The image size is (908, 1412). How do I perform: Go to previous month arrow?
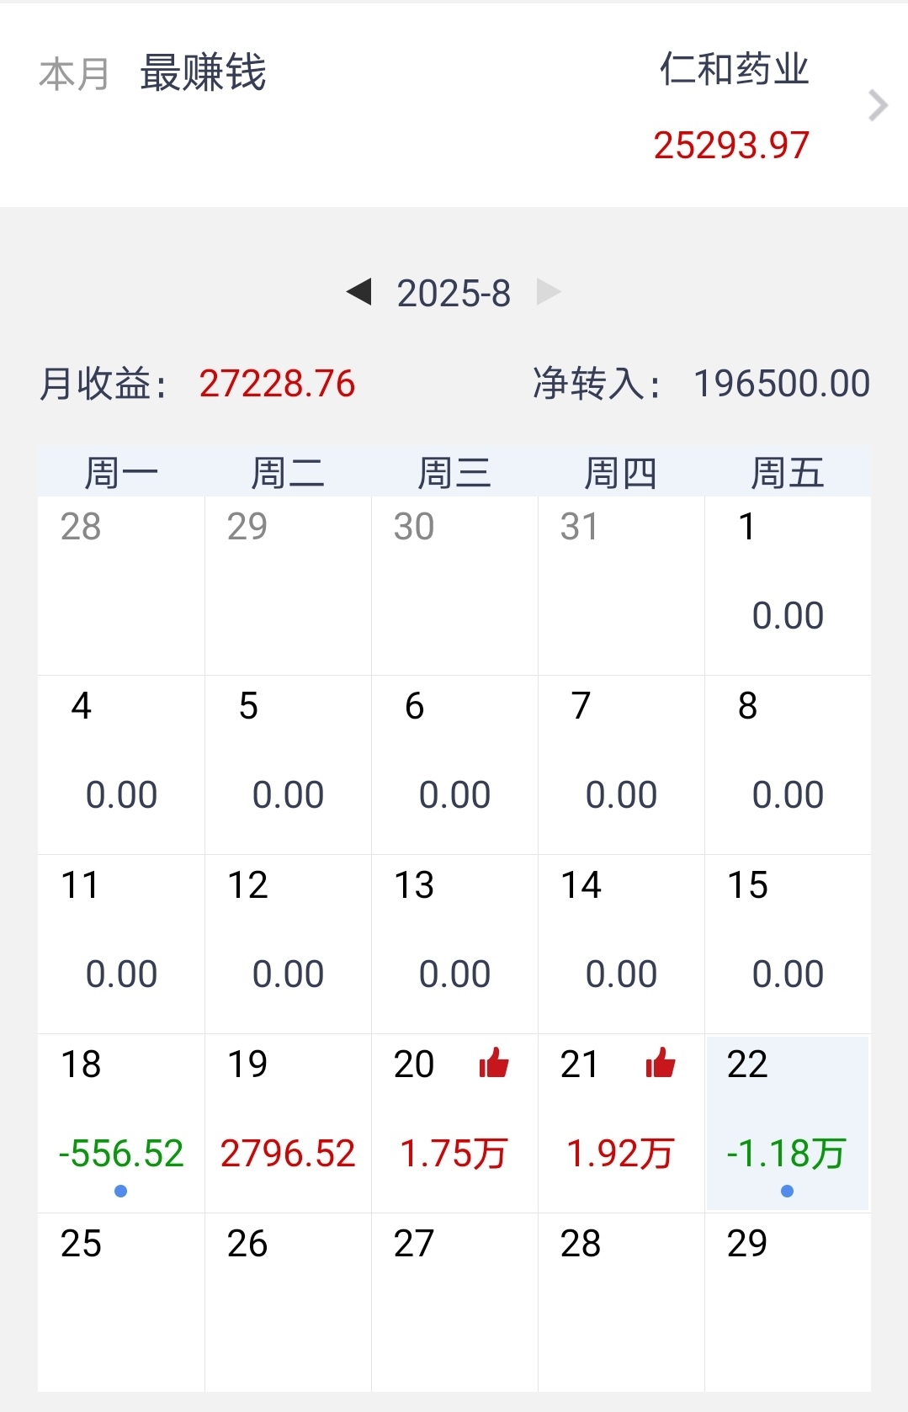[x=359, y=292]
